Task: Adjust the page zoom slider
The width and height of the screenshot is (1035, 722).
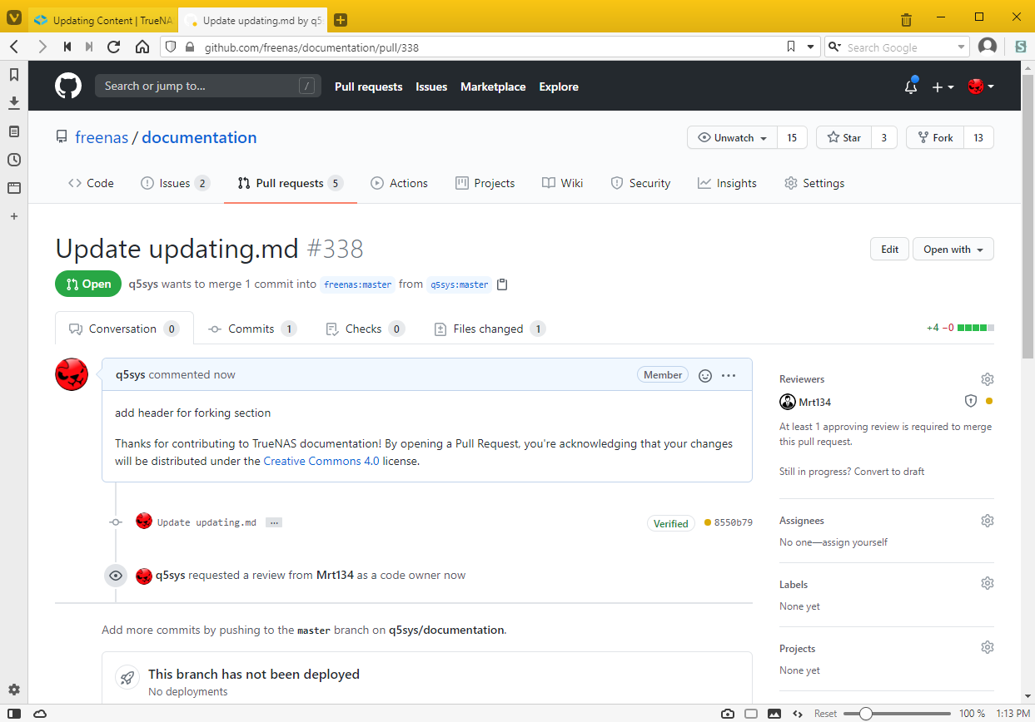Action: coord(866,714)
